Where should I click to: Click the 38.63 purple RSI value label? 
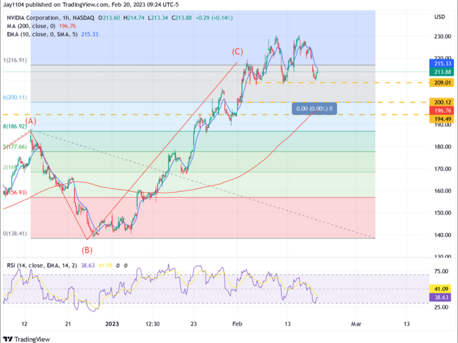[441, 297]
